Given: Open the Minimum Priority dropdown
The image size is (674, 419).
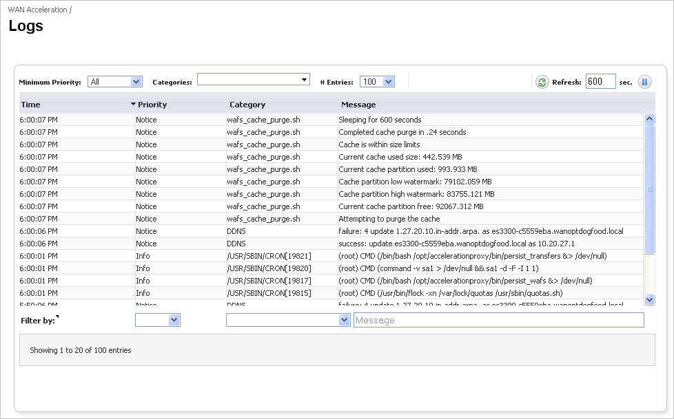Looking at the screenshot, I should (115, 82).
